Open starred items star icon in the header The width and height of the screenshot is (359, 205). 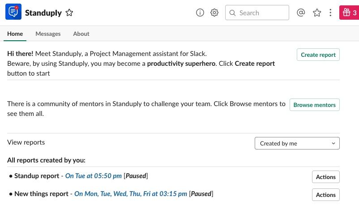tap(317, 13)
